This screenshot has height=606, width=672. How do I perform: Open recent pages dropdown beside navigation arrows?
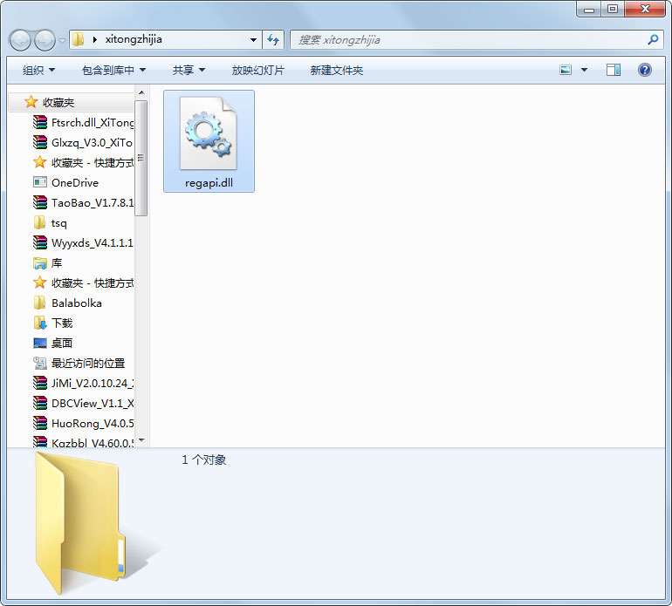pyautogui.click(x=63, y=41)
